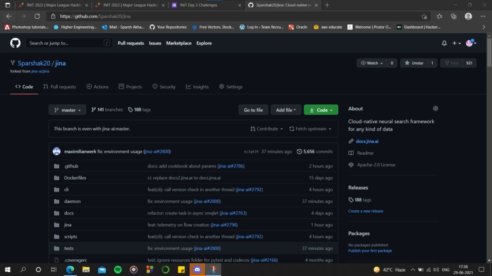Click the Unstar button
Screen dimensions: 492x276
coord(414,63)
